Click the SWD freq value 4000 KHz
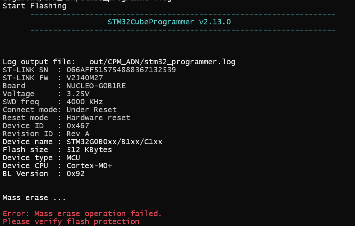355x226 pixels. tap(85, 102)
